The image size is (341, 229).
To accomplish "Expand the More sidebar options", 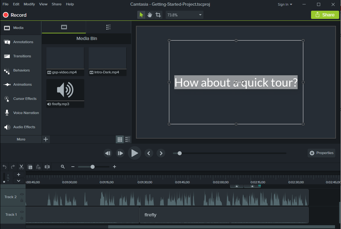I will (x=21, y=139).
